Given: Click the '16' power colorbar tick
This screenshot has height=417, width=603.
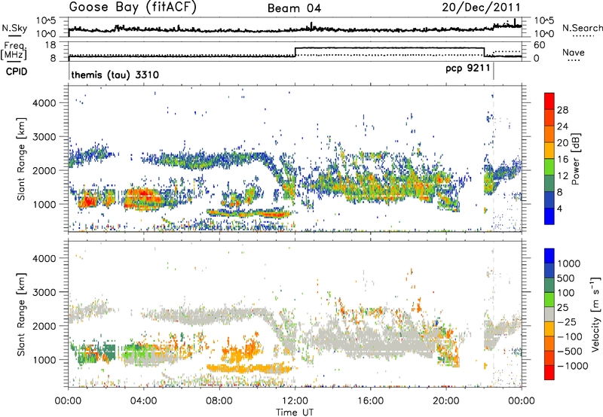Looking at the screenshot, I should point(562,160).
